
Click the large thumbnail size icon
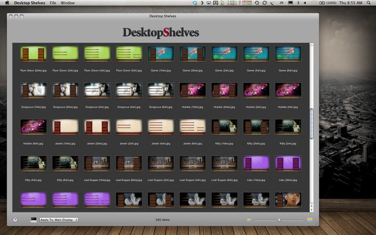(310, 219)
